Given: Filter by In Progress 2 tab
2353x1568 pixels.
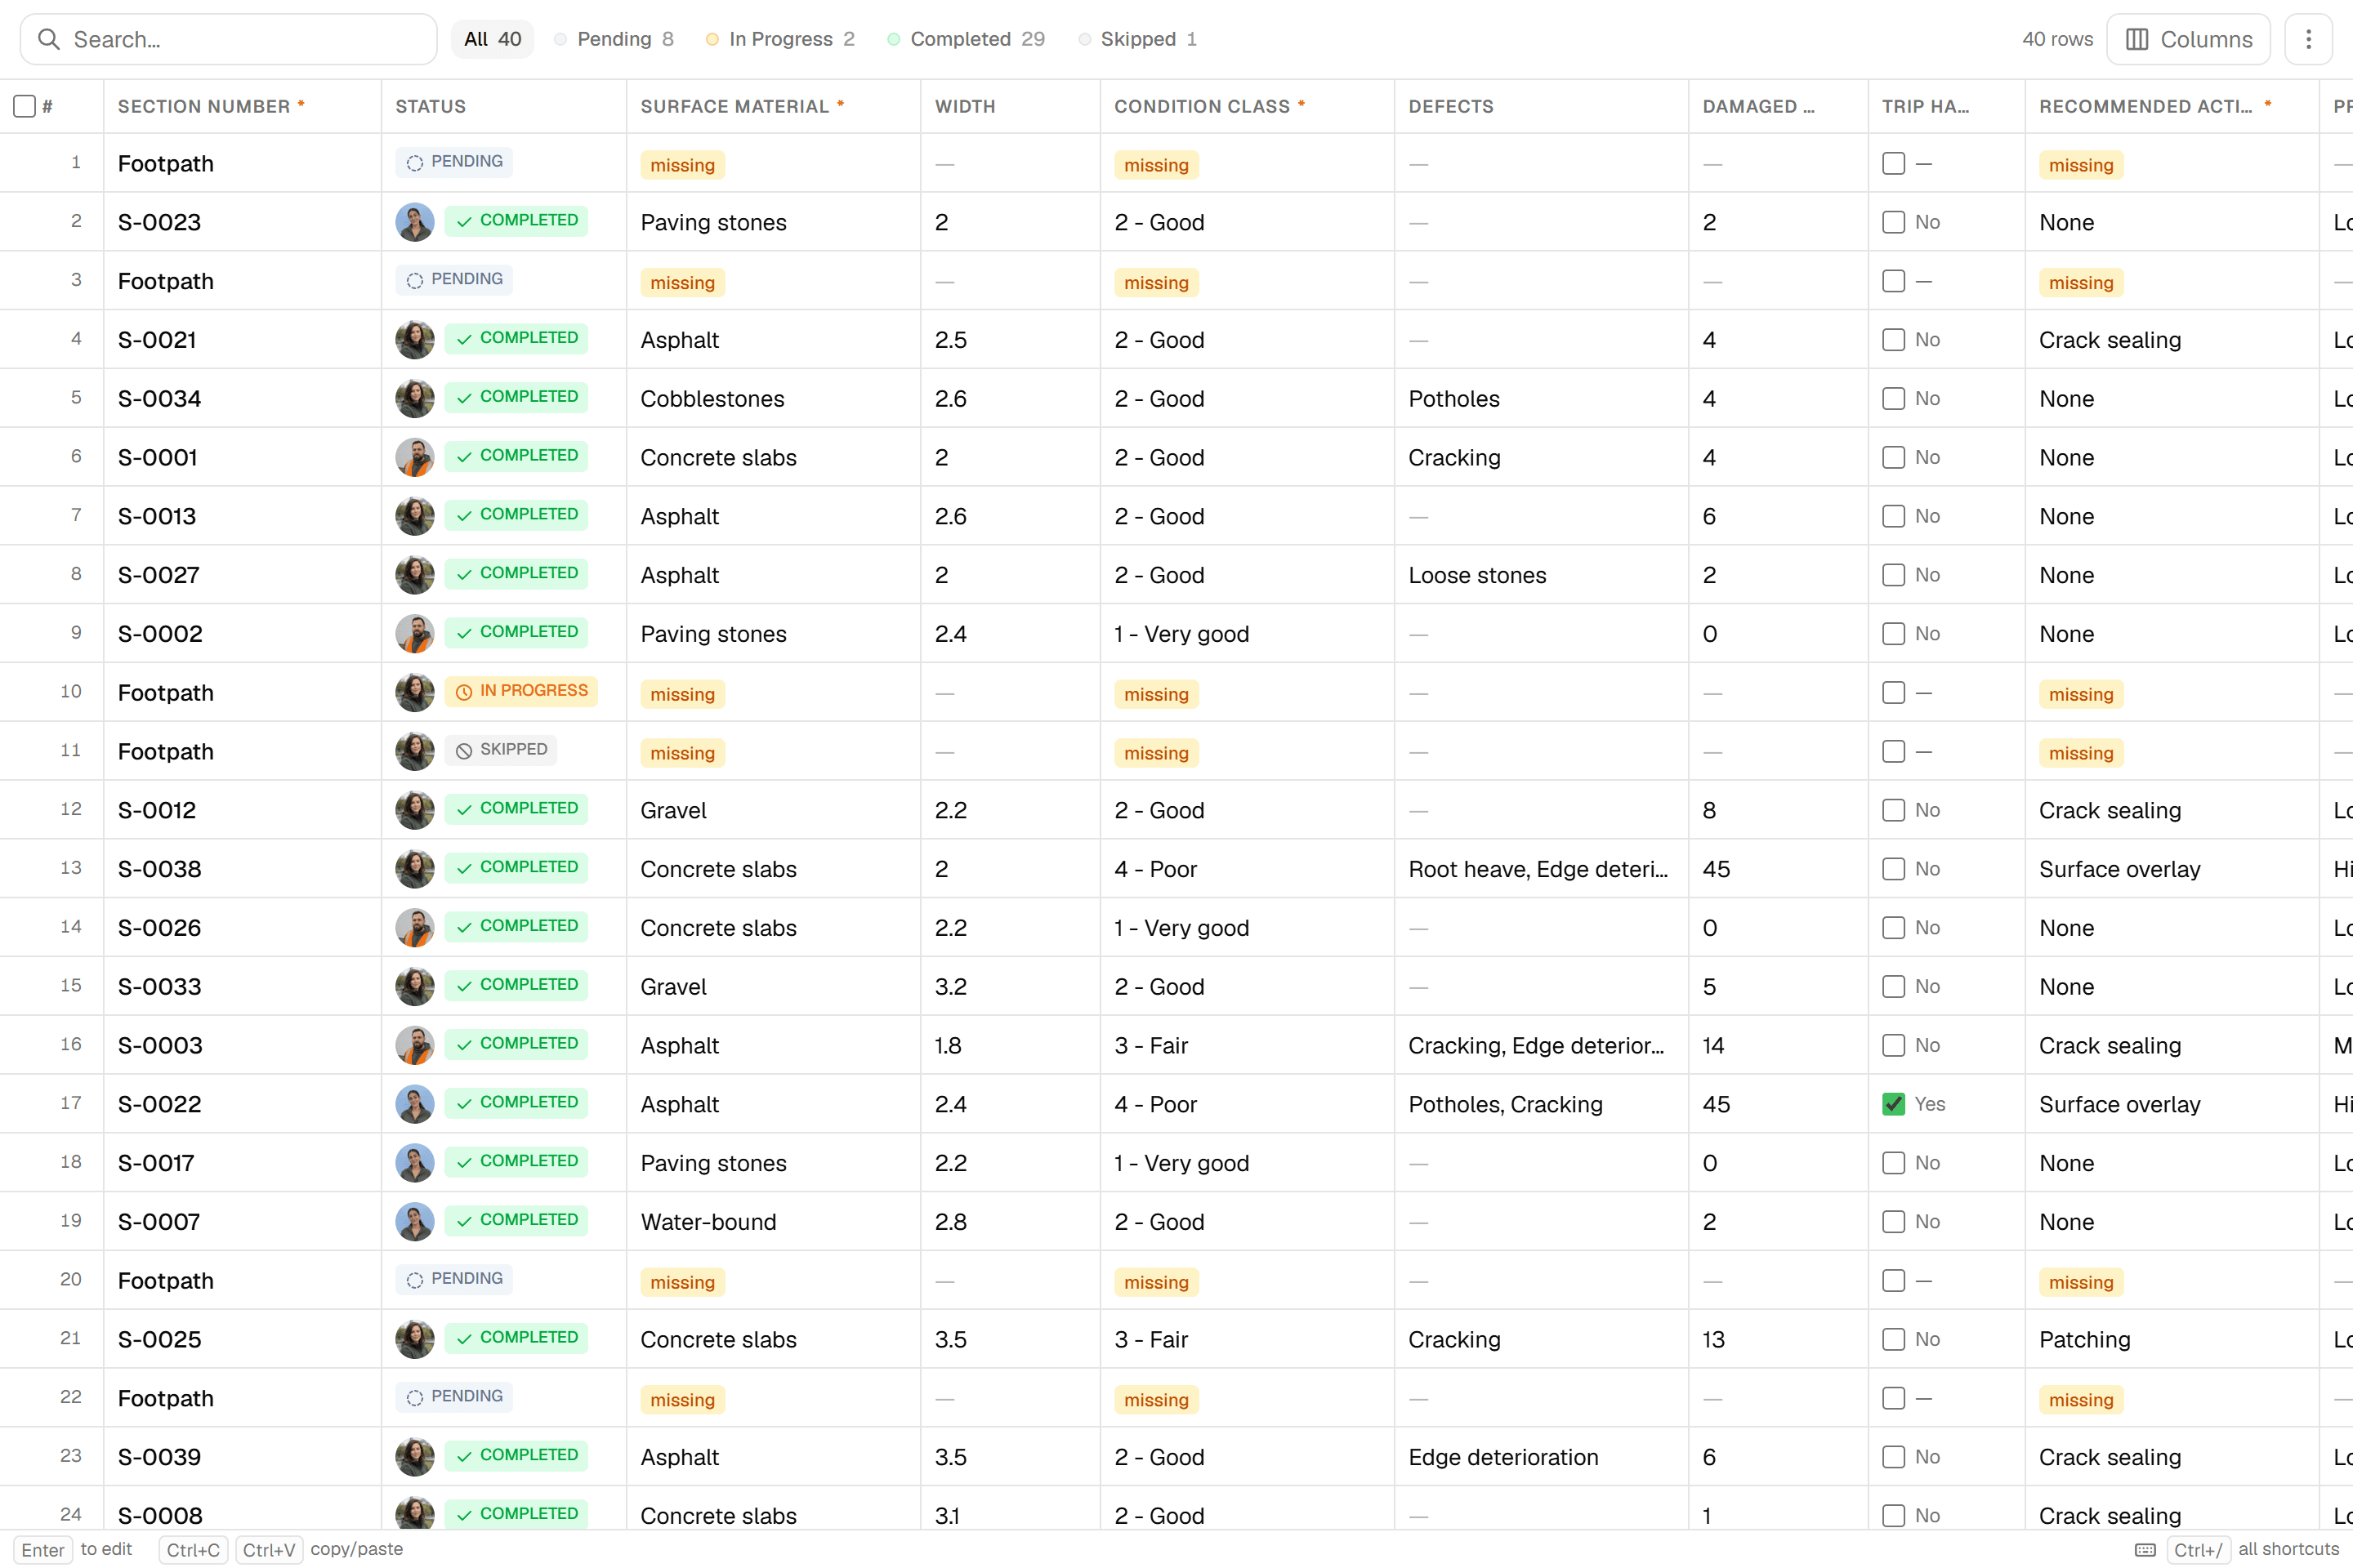Looking at the screenshot, I should [780, 39].
